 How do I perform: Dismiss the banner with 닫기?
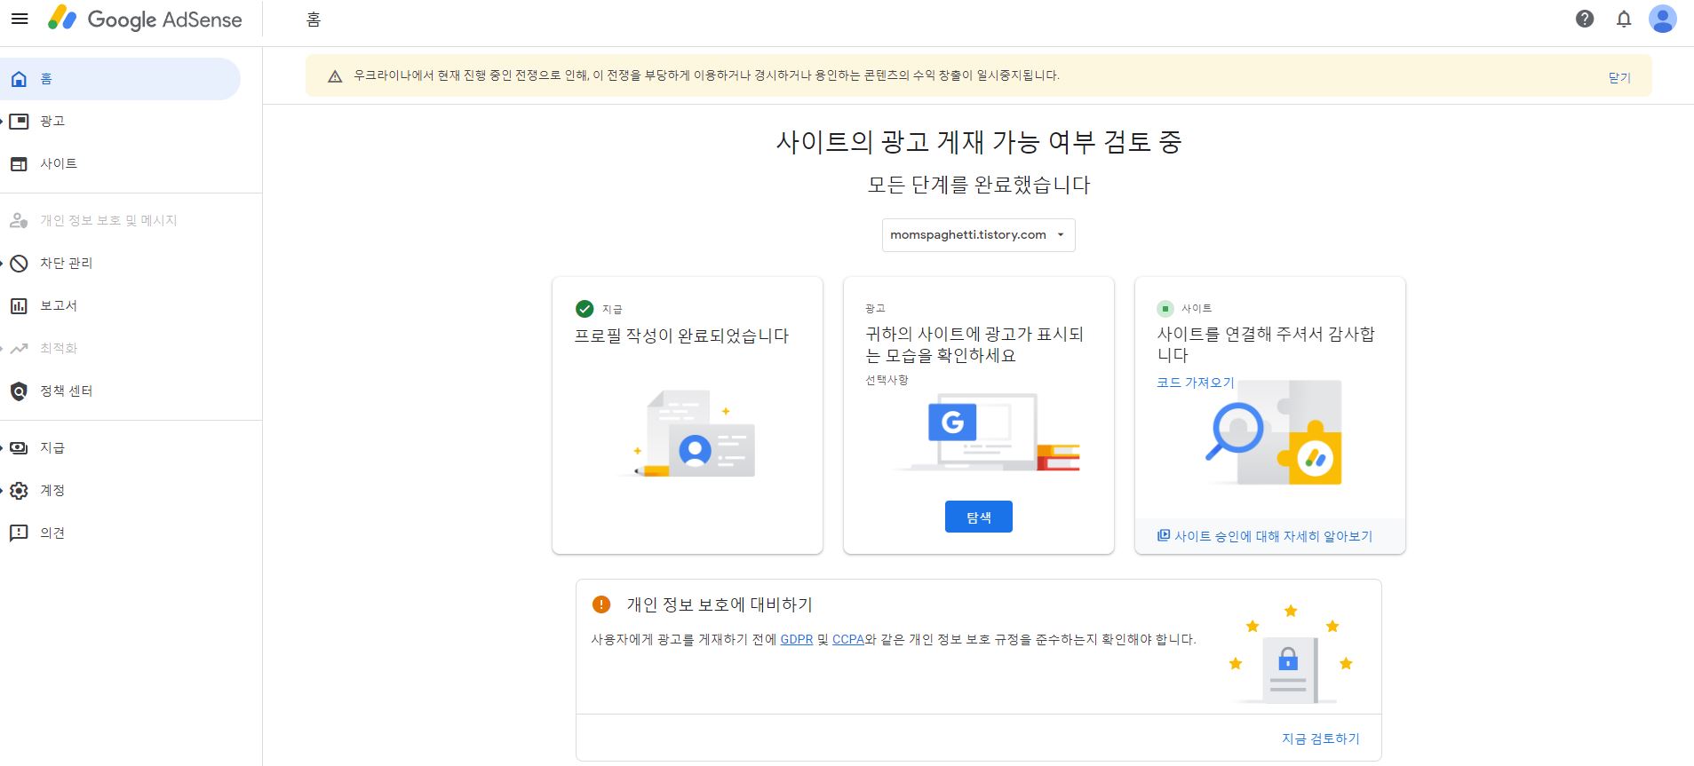1619,77
